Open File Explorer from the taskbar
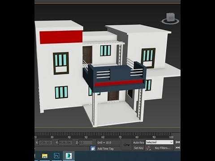This screenshot has width=215, height=161. tap(45, 156)
